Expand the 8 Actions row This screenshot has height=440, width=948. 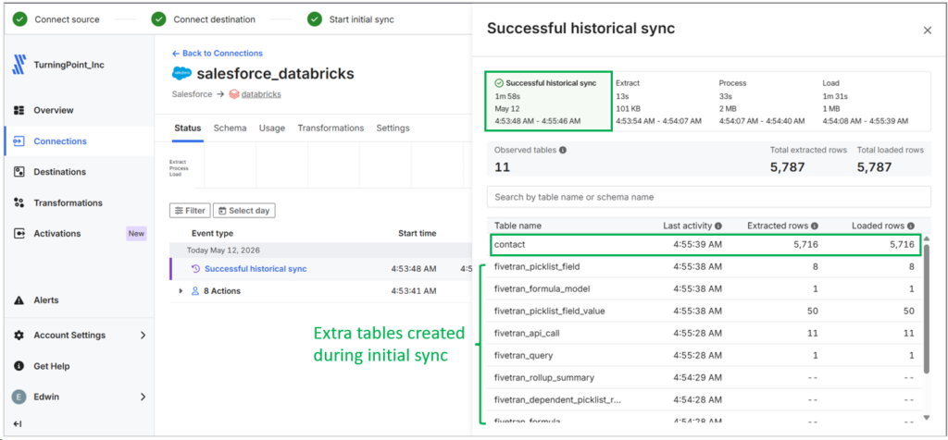click(181, 291)
